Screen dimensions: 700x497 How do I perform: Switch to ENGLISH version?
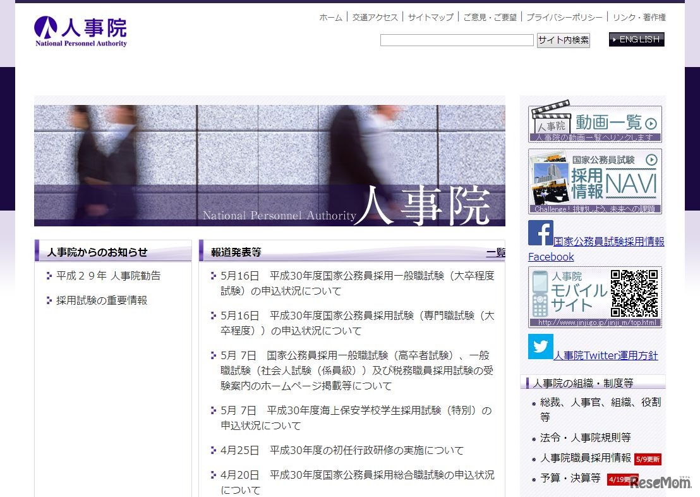tap(637, 39)
